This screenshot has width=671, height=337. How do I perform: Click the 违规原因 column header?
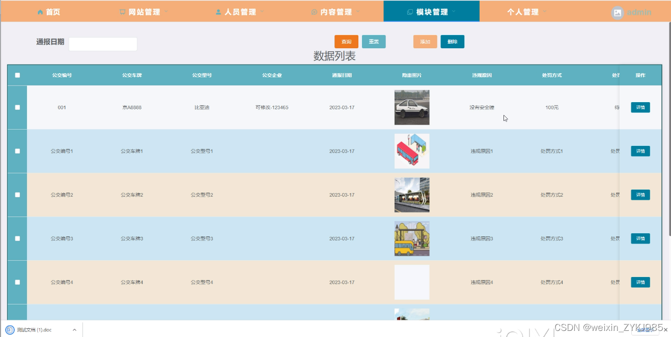pyautogui.click(x=482, y=75)
